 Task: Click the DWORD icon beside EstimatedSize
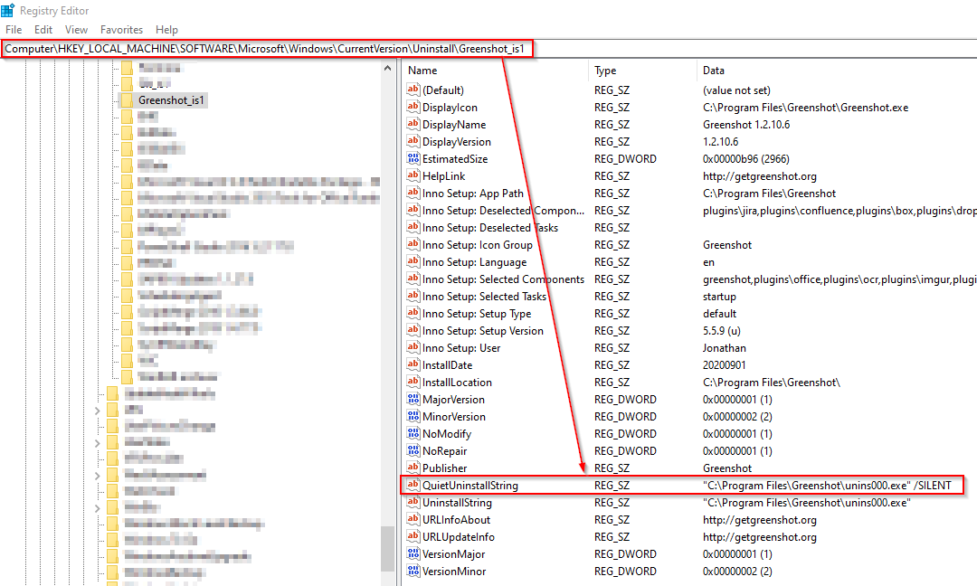point(413,159)
